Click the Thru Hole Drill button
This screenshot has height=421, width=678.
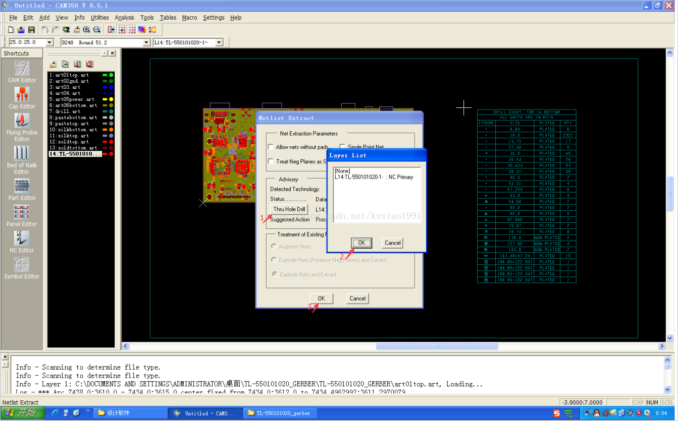[289, 209]
